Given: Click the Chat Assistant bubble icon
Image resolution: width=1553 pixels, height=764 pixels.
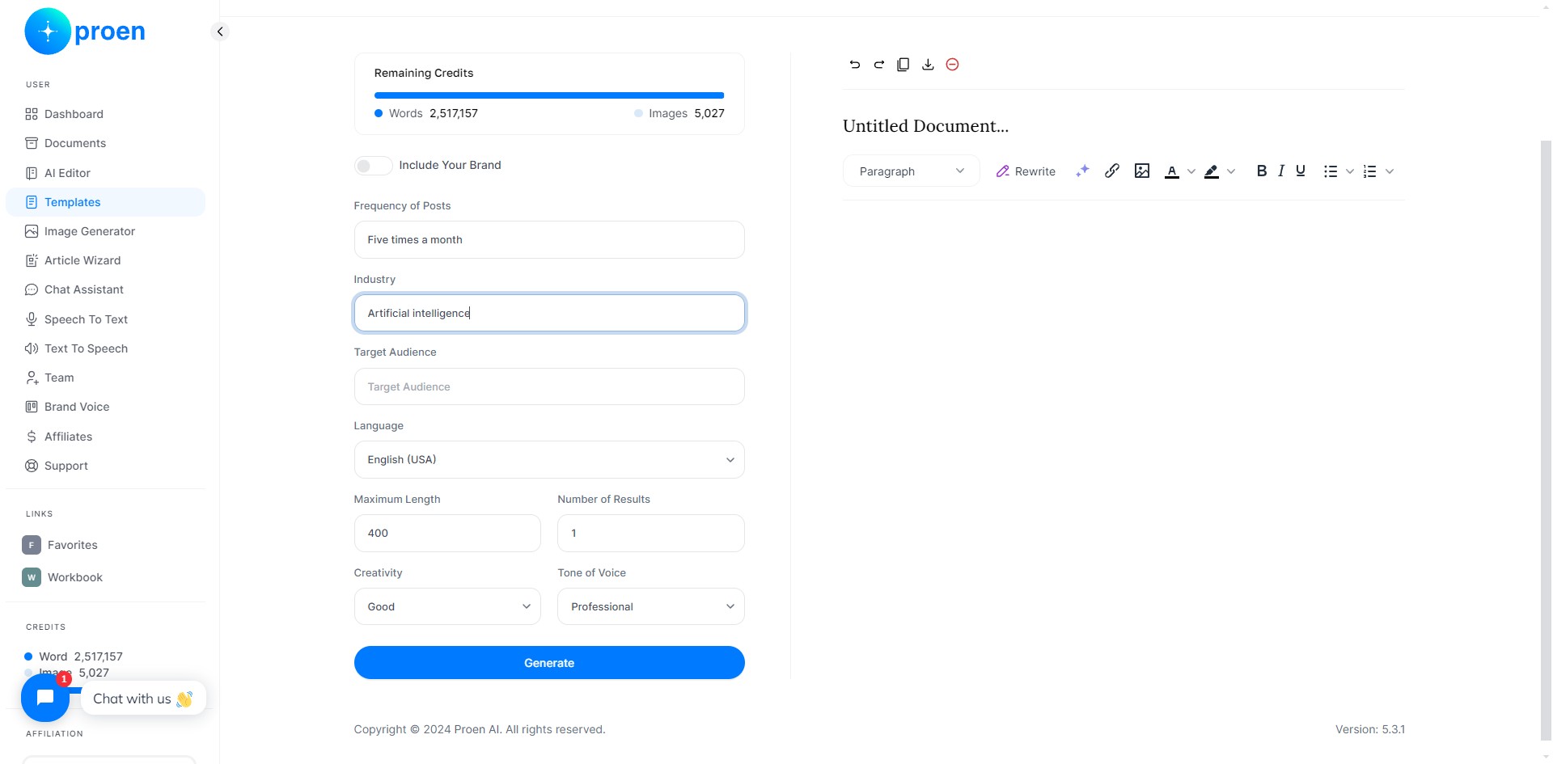Looking at the screenshot, I should coord(32,289).
